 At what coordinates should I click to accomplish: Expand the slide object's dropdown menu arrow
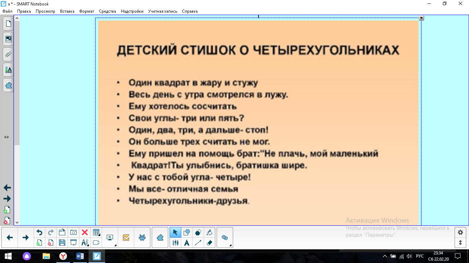pos(421,18)
